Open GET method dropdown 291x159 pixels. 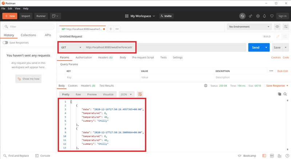(x=71, y=48)
